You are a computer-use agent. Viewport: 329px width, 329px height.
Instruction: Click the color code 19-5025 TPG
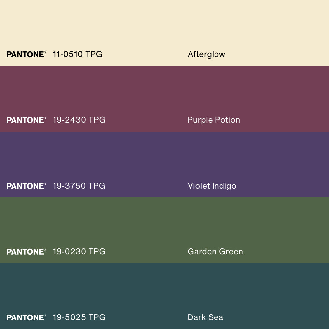[79, 317]
